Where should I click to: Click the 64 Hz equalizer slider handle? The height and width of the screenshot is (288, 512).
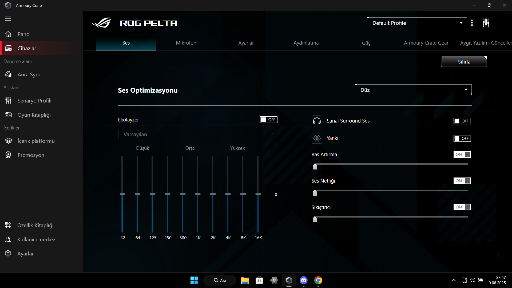tap(137, 194)
